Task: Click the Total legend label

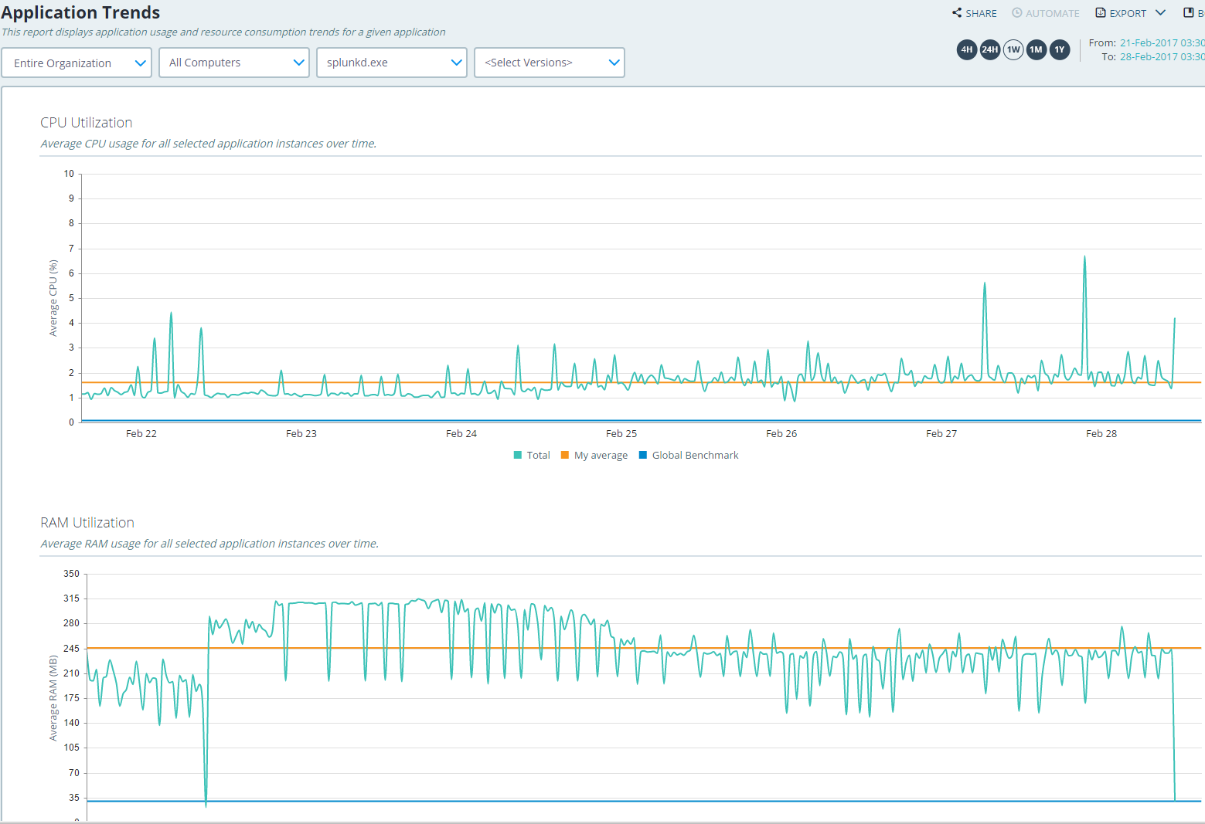Action: 539,455
